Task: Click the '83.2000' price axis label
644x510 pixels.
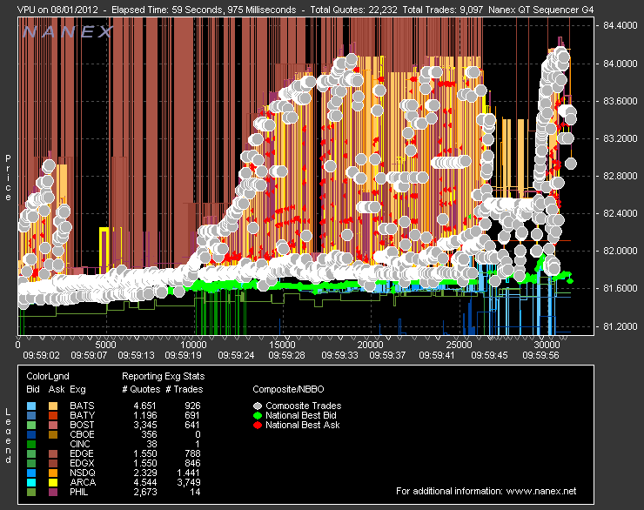Action: click(x=621, y=138)
